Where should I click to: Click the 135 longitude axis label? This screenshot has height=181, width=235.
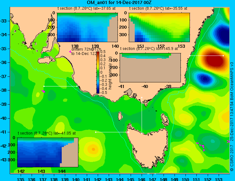pyautogui.click(x=21, y=179)
